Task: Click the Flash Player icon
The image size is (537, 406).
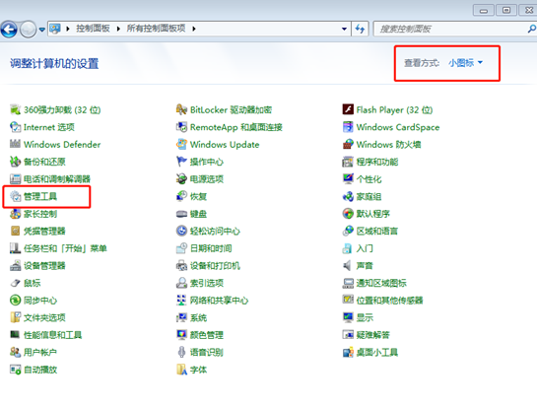Action: [348, 110]
